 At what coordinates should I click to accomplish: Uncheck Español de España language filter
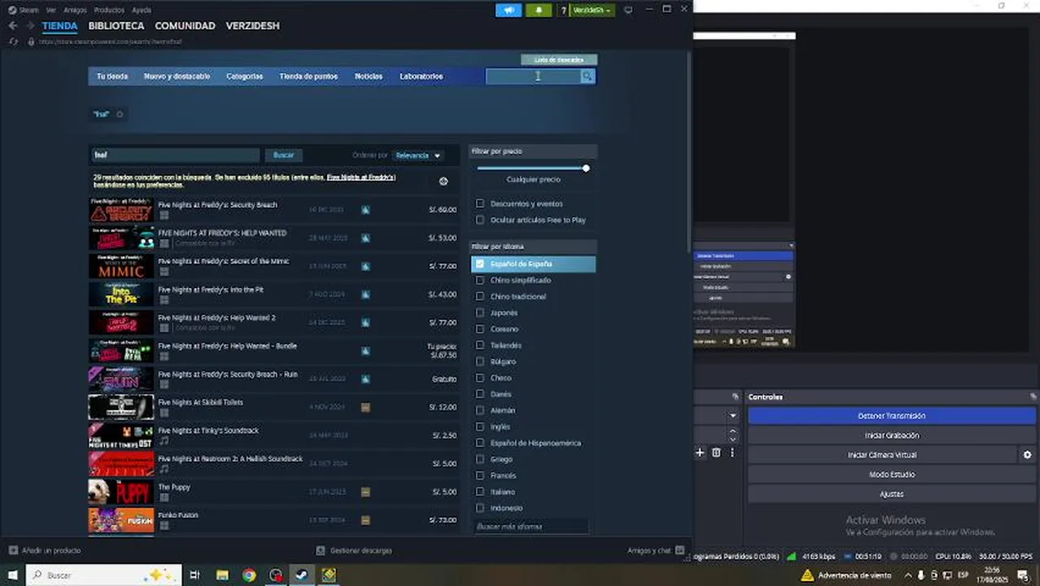pos(480,264)
